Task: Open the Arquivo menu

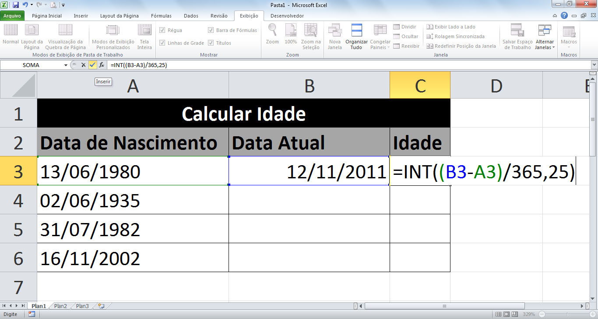Action: pos(13,15)
